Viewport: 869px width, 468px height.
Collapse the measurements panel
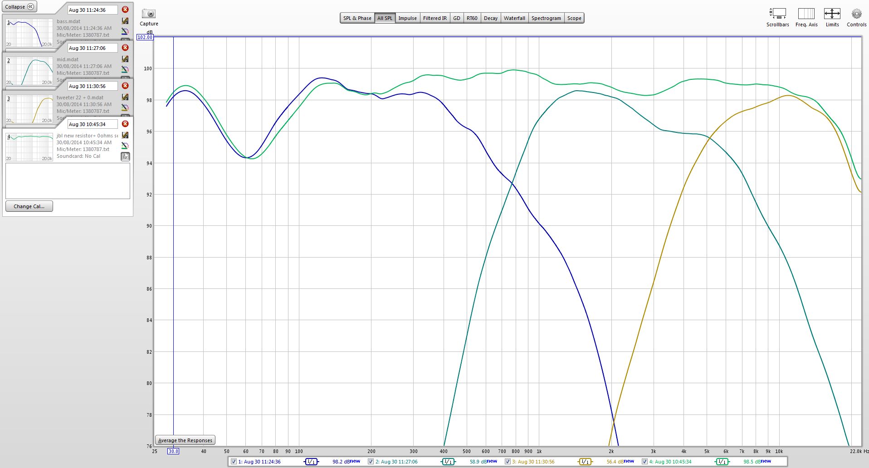(20, 7)
